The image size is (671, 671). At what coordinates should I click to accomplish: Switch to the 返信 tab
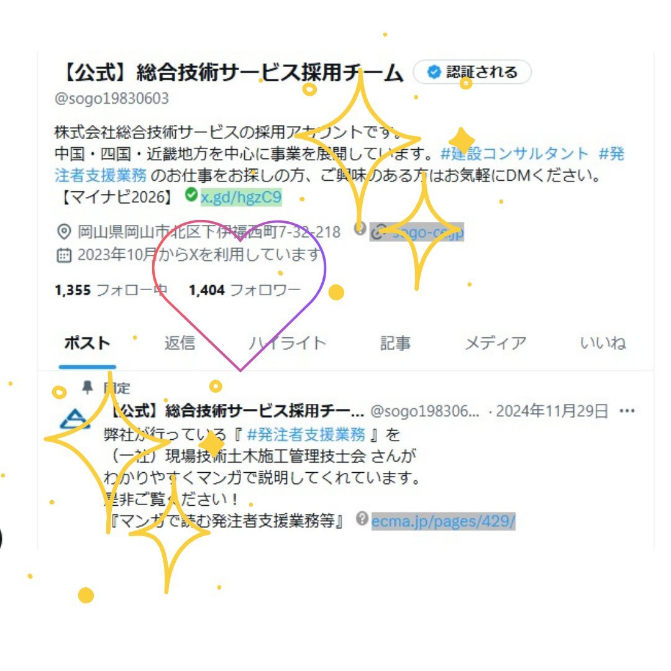tap(180, 343)
